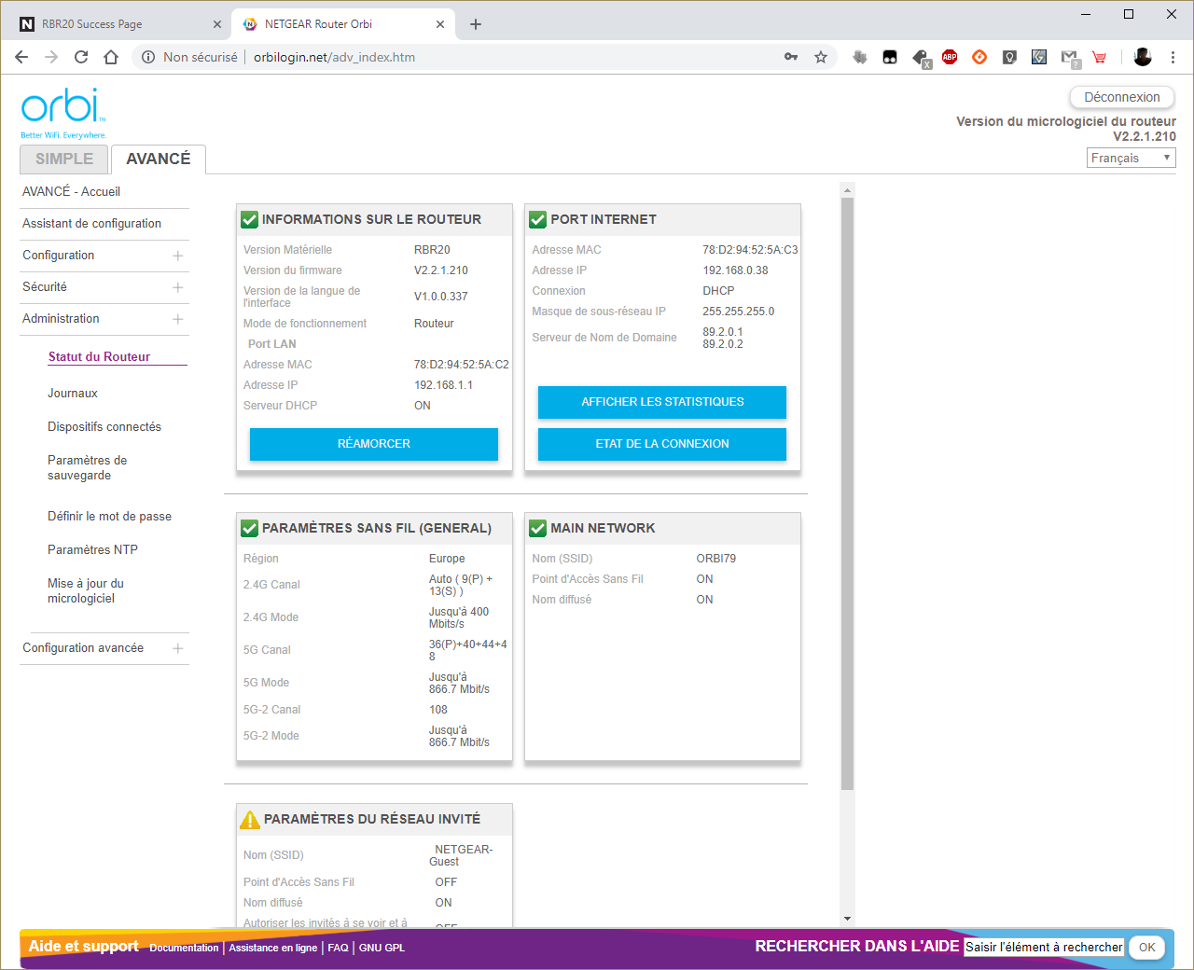The height and width of the screenshot is (970, 1194).
Task: Click the red shopping cart extension
Action: tap(1100, 57)
